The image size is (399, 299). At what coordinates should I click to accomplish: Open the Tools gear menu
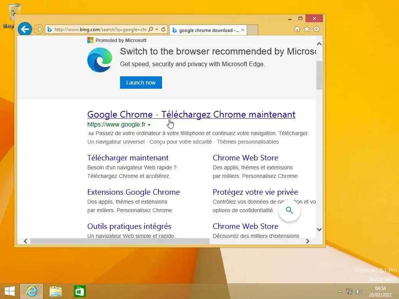(x=316, y=29)
